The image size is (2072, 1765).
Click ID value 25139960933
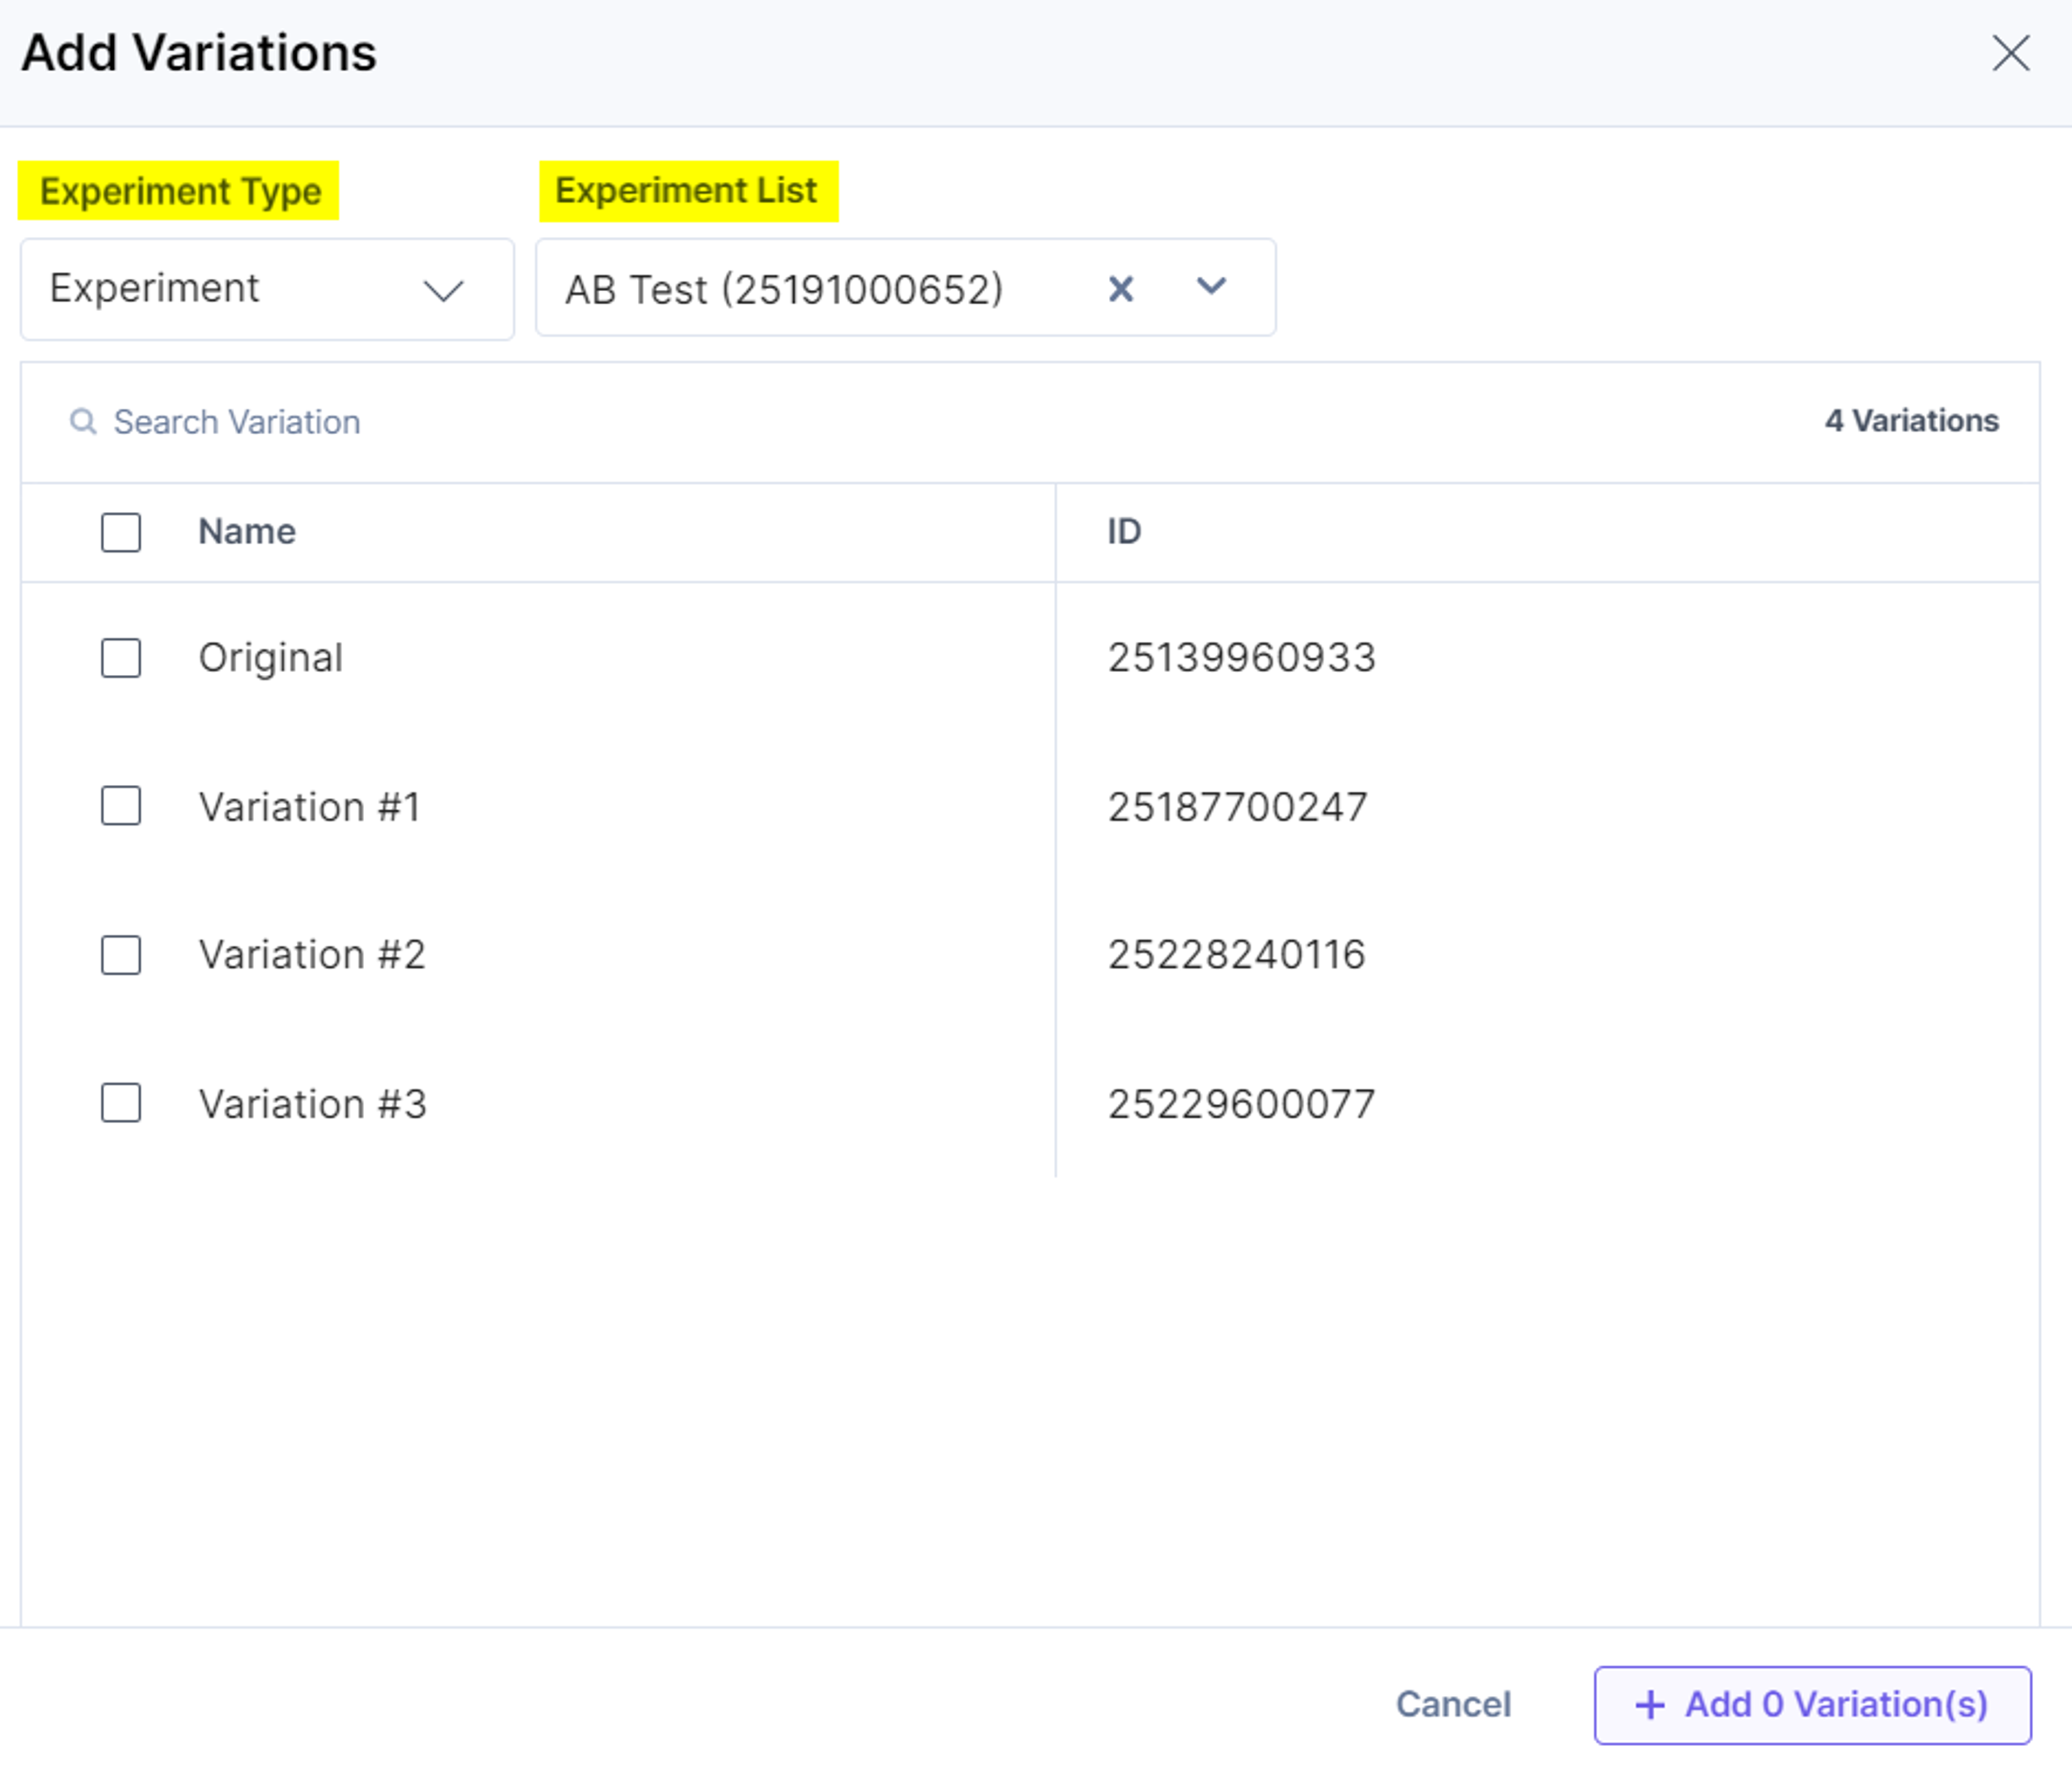point(1242,658)
